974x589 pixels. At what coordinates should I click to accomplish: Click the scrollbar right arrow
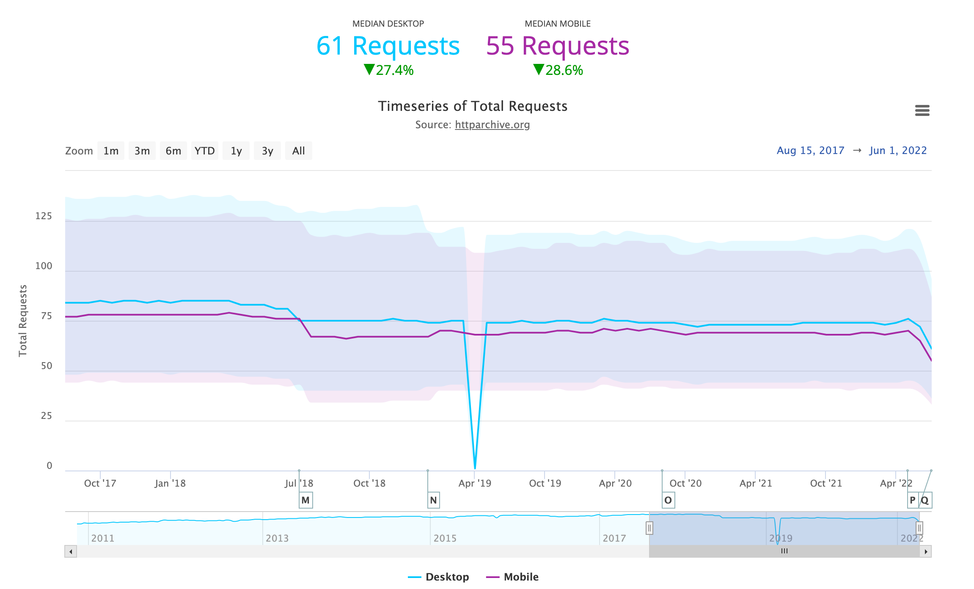[x=926, y=551]
